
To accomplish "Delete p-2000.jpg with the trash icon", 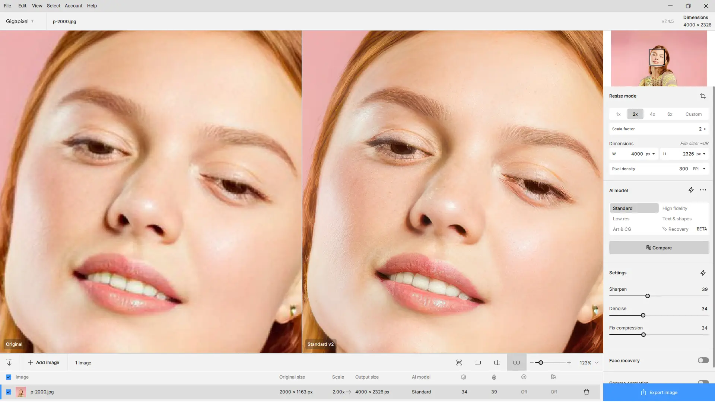I will tap(586, 392).
